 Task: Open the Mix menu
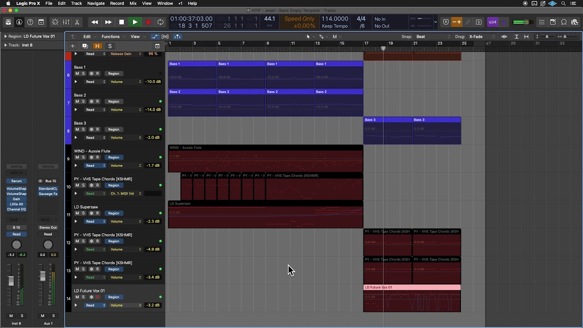click(x=133, y=3)
